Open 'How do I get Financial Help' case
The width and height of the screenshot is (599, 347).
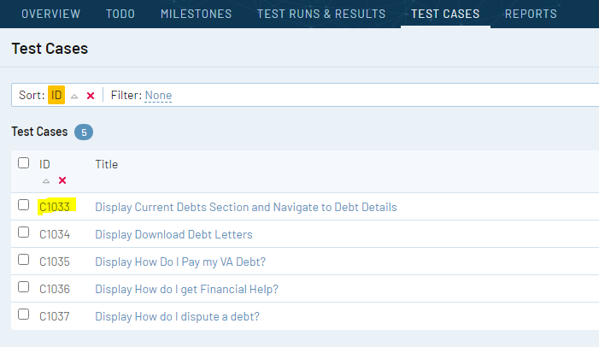click(186, 289)
